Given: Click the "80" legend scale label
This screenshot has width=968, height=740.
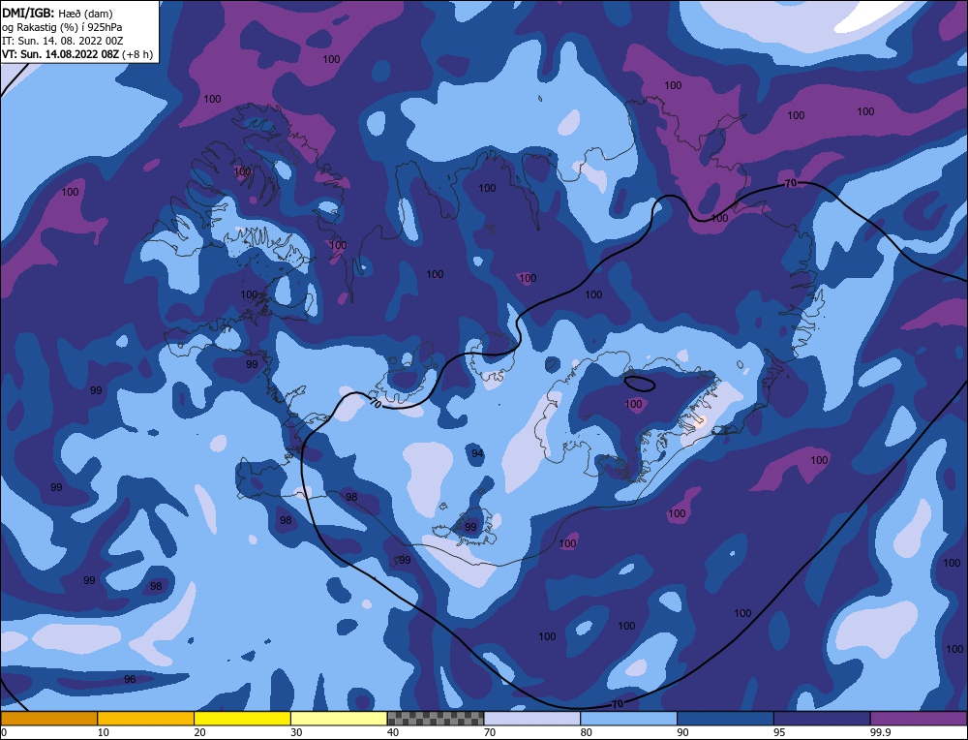Looking at the screenshot, I should click(x=587, y=732).
